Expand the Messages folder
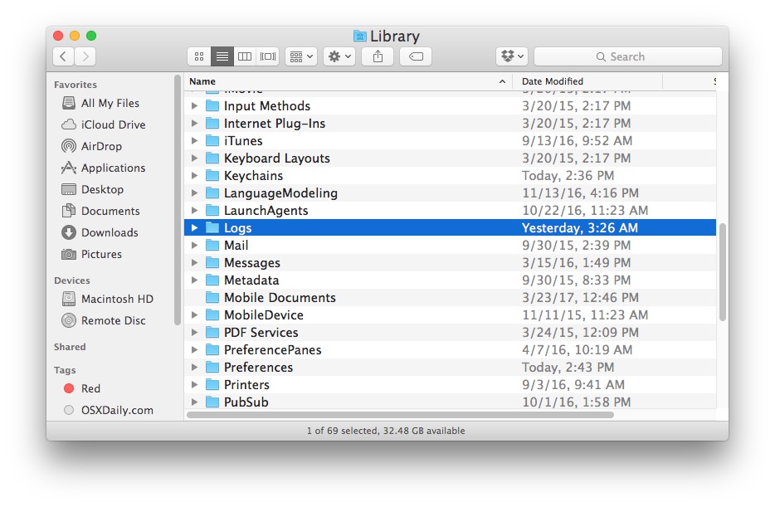The width and height of the screenshot is (775, 507). tap(194, 262)
